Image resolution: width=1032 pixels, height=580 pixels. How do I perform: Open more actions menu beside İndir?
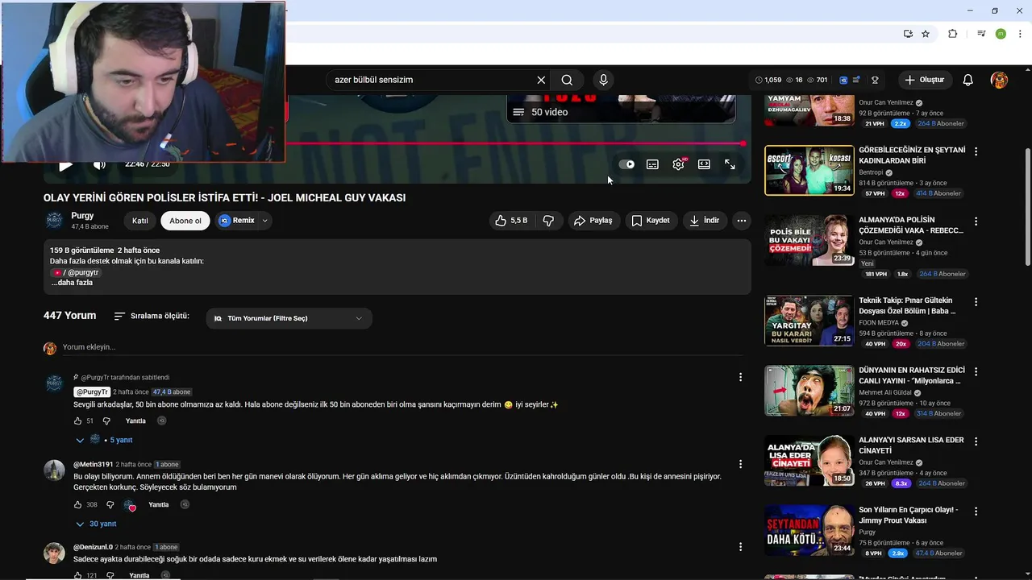(x=742, y=221)
